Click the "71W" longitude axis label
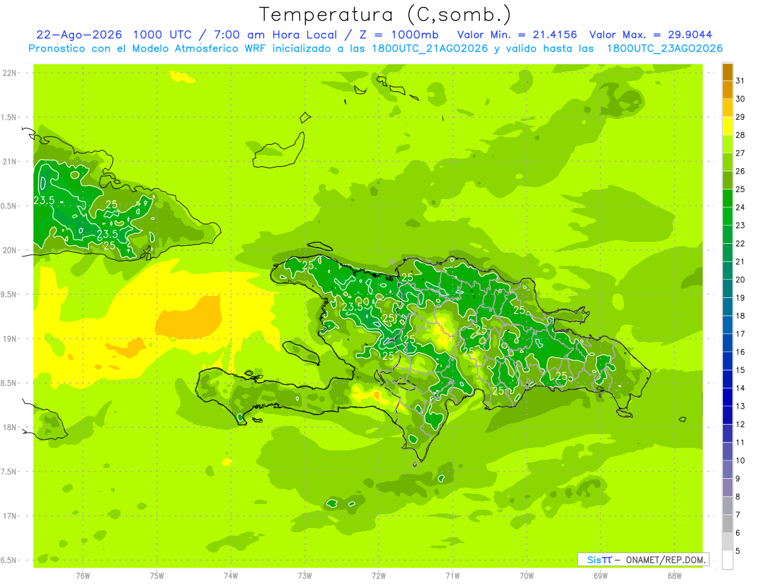 tap(452, 576)
